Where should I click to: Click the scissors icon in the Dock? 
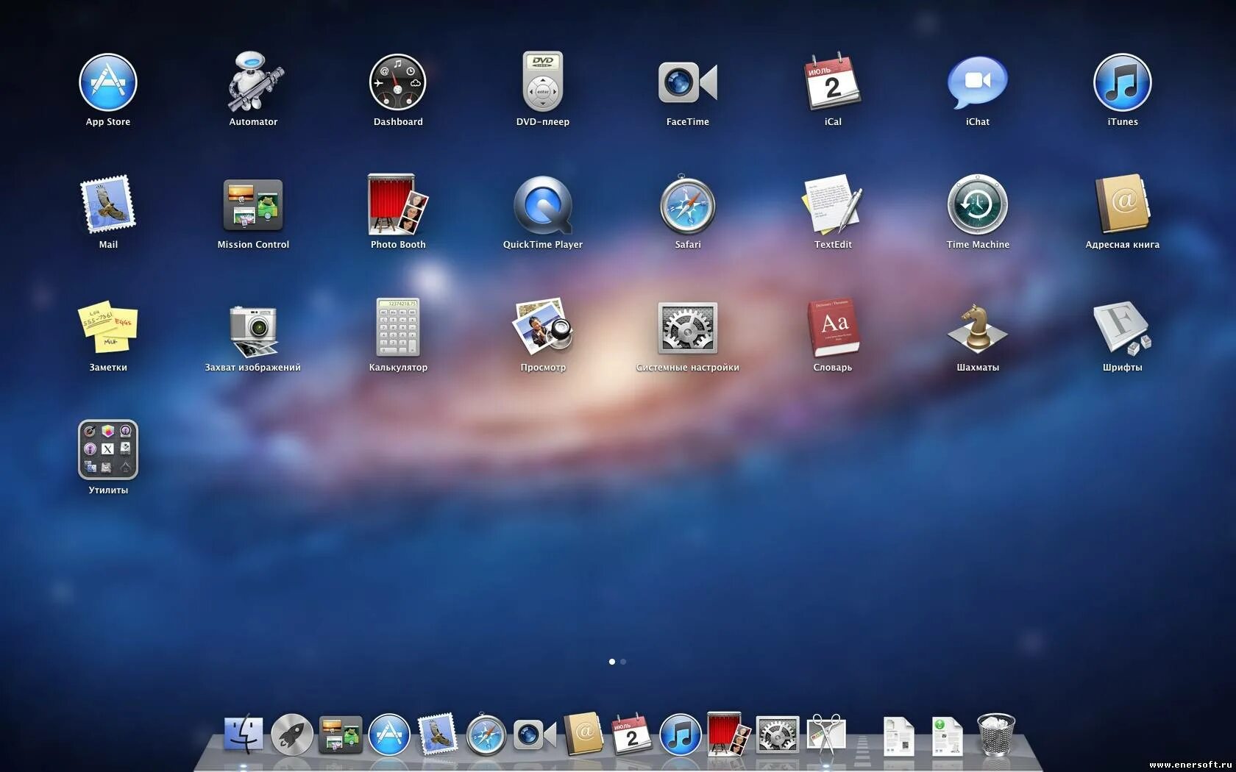click(x=826, y=734)
